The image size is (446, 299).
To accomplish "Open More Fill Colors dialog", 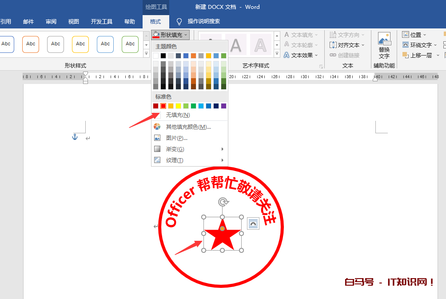I will (x=188, y=127).
